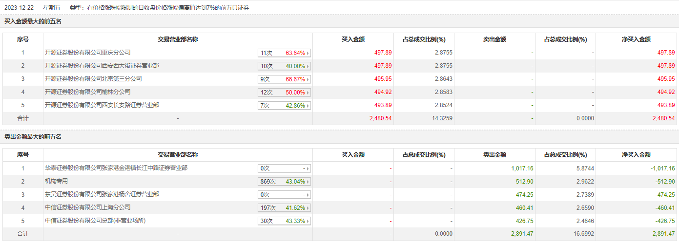Open 东吴证券张家港杨舍证券营业部 link
The width and height of the screenshot is (679, 243).
tap(102, 194)
